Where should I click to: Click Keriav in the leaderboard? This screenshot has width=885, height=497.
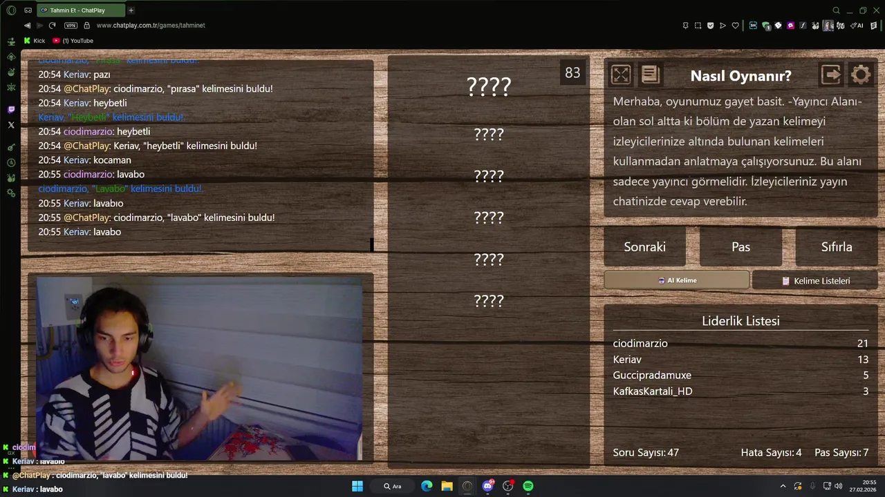(x=627, y=359)
